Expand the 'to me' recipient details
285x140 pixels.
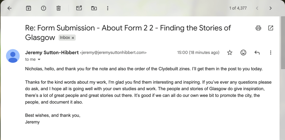39,59
